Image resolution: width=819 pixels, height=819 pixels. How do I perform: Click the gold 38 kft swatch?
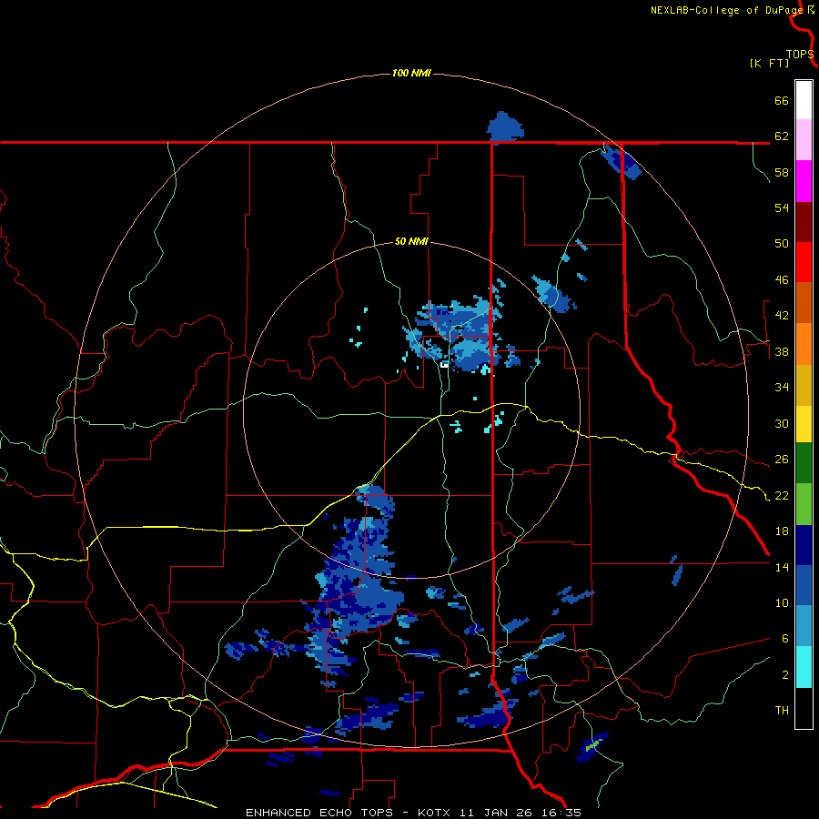(804, 385)
